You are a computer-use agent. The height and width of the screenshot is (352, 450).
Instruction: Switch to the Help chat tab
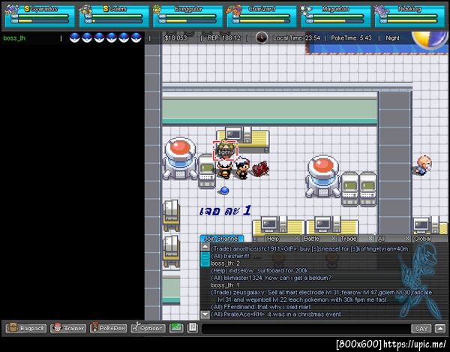[x=273, y=239]
